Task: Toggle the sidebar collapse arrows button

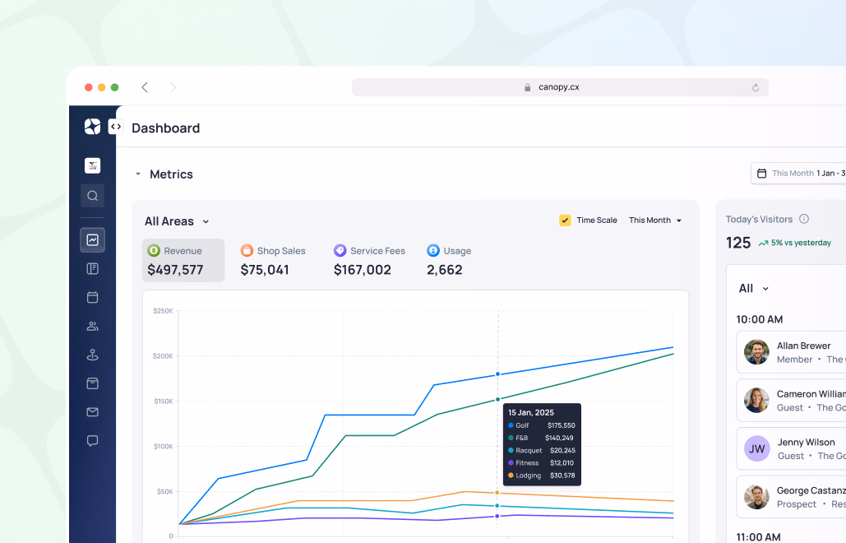Action: [x=115, y=127]
